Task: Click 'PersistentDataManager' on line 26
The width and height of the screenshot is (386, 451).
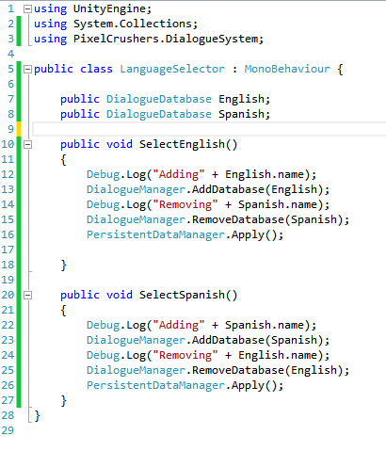Action: 155,385
